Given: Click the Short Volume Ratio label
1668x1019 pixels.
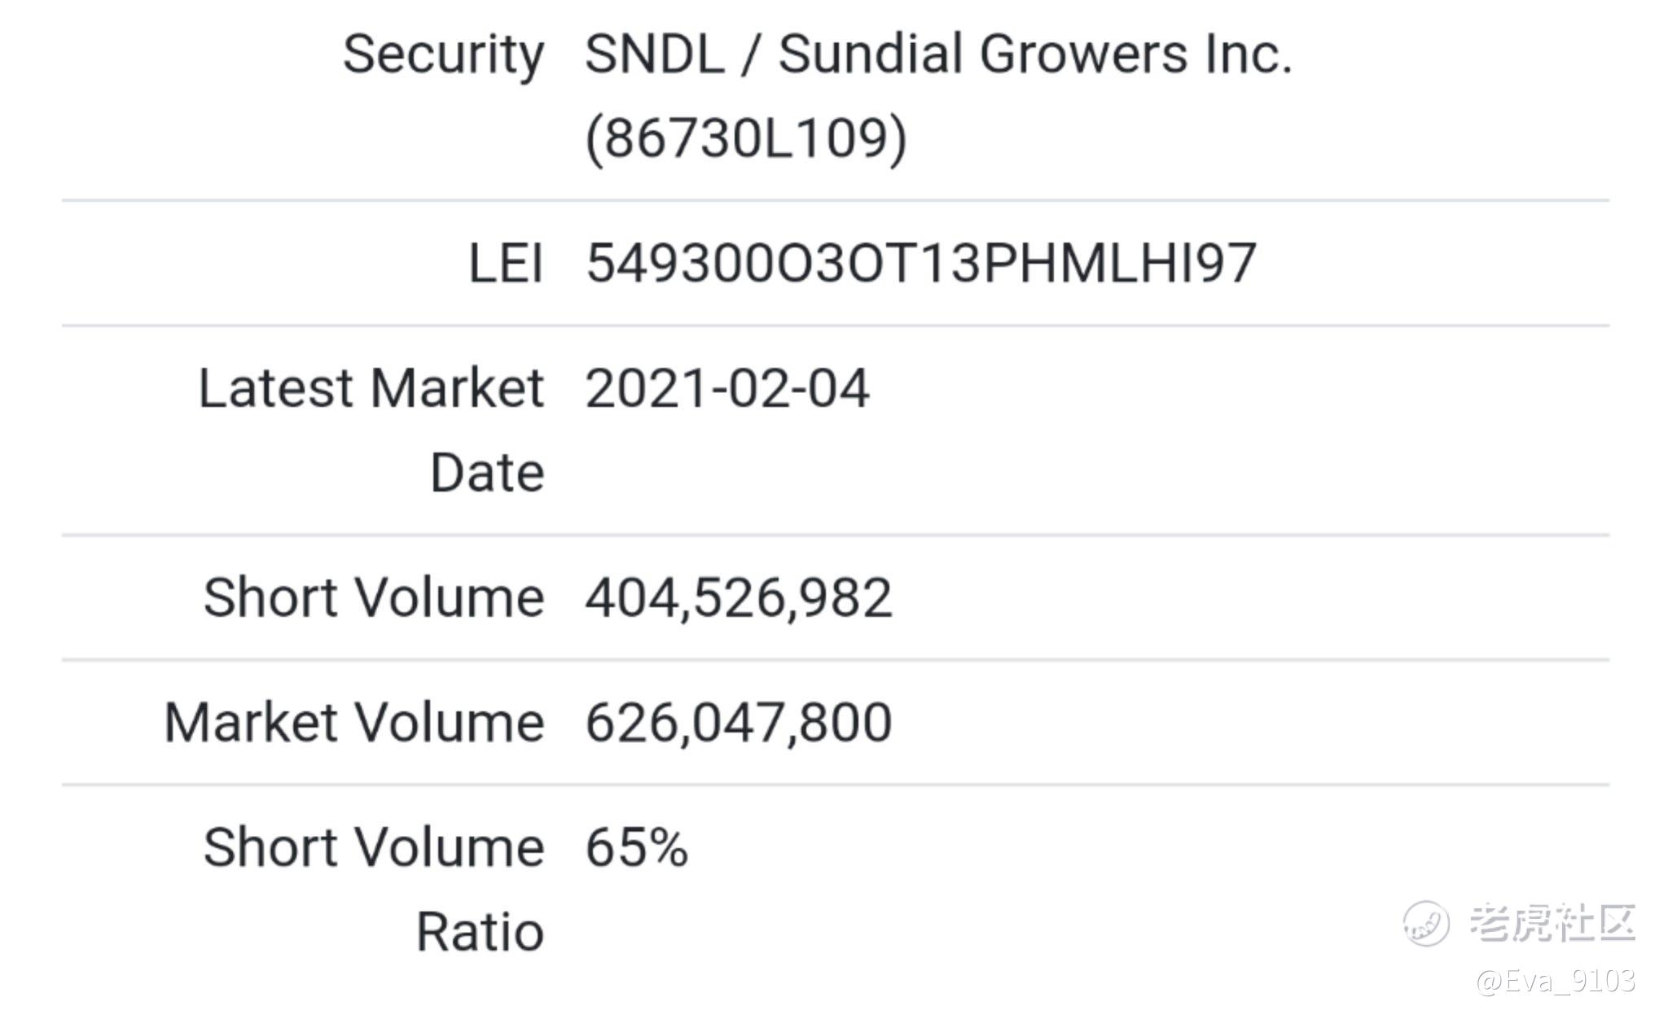Looking at the screenshot, I should 374,889.
